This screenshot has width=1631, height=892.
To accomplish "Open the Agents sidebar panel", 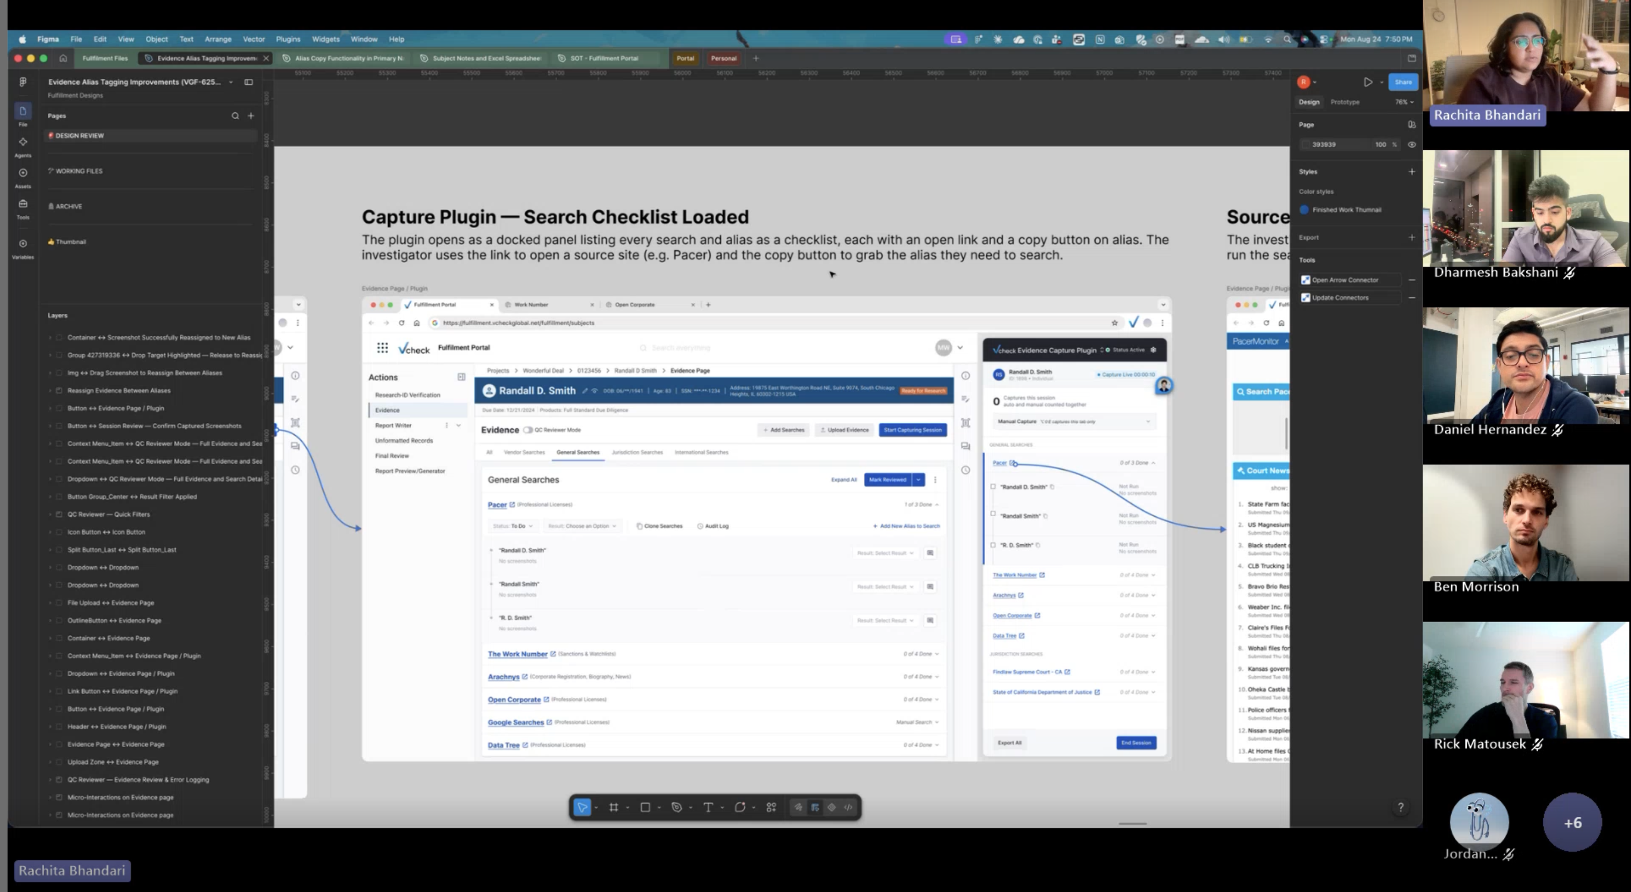I will click(23, 146).
